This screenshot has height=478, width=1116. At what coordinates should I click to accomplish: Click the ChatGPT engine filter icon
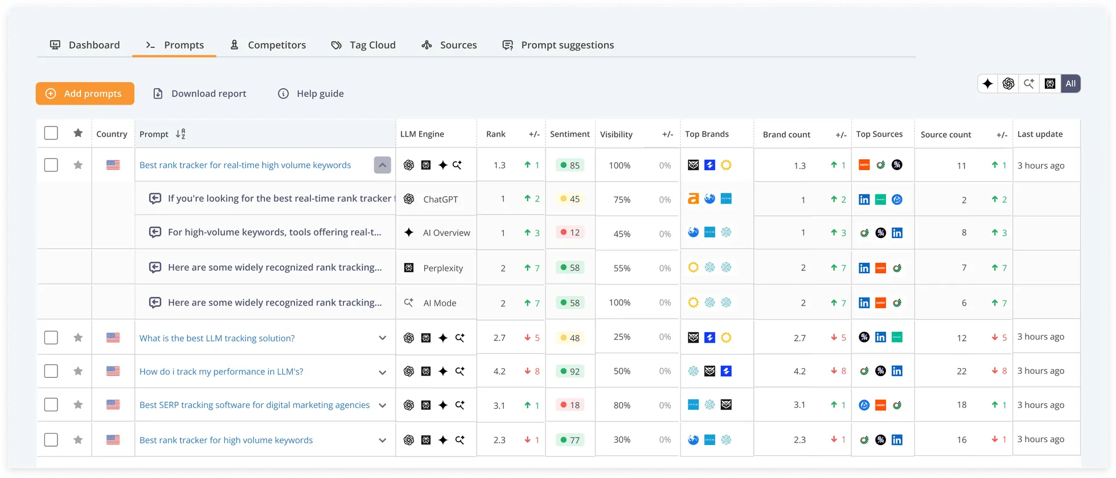coord(1008,84)
